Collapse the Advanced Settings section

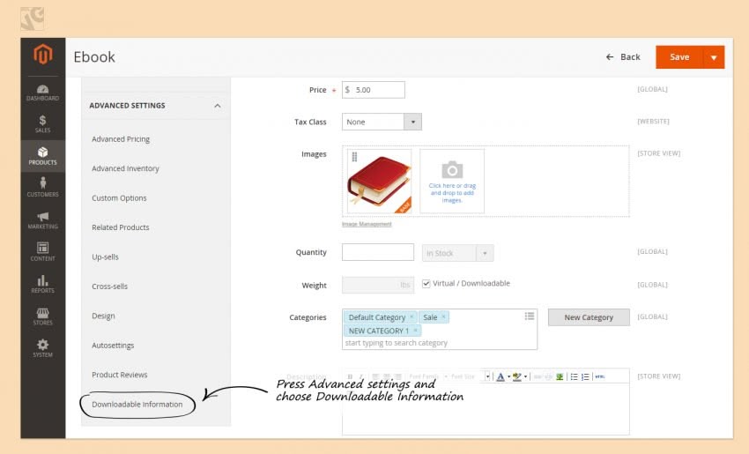[x=218, y=106]
